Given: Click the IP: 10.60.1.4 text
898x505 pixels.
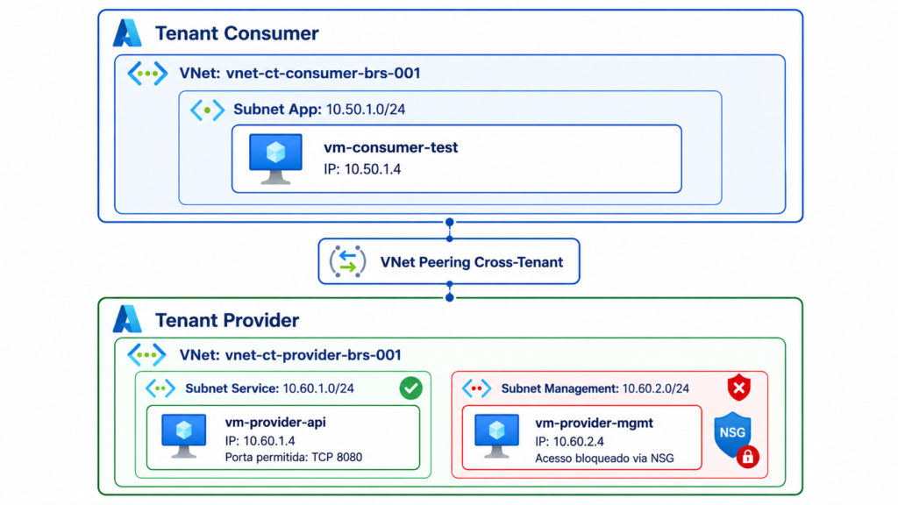Looking at the screenshot, I should pos(260,441).
